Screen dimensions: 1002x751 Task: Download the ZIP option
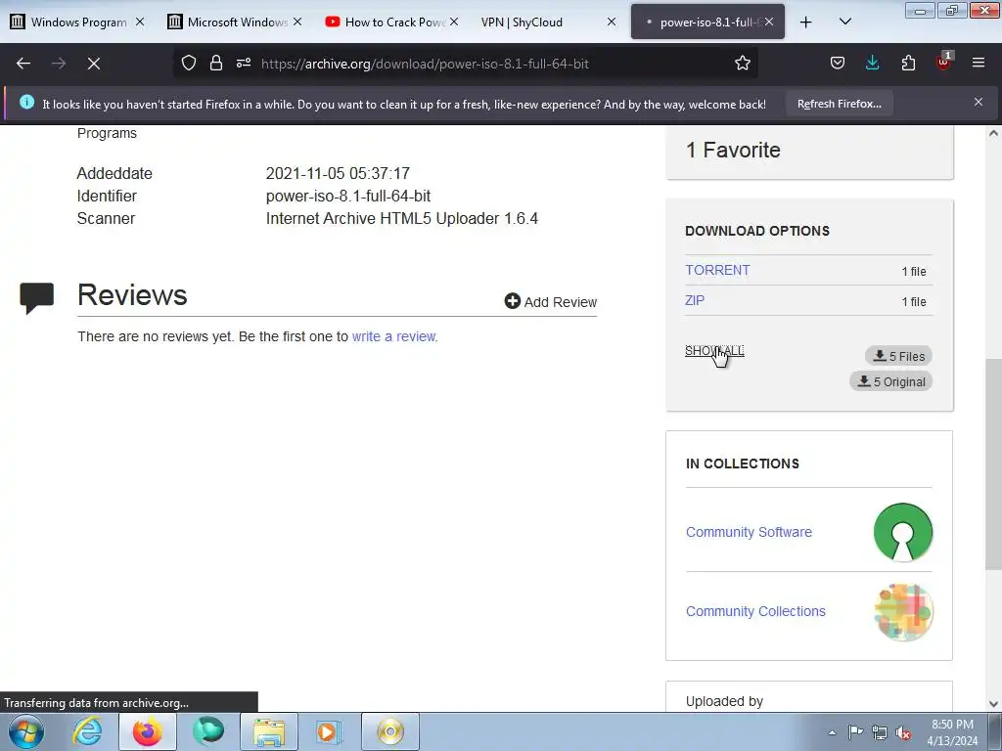(x=695, y=300)
